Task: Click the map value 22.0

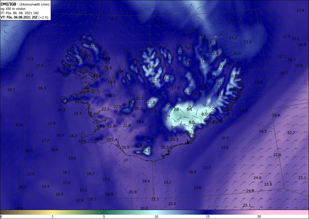Action: 111,126
